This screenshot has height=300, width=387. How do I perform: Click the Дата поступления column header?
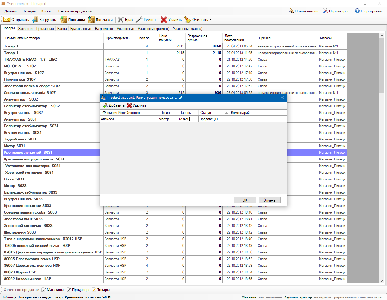pyautogui.click(x=239, y=38)
